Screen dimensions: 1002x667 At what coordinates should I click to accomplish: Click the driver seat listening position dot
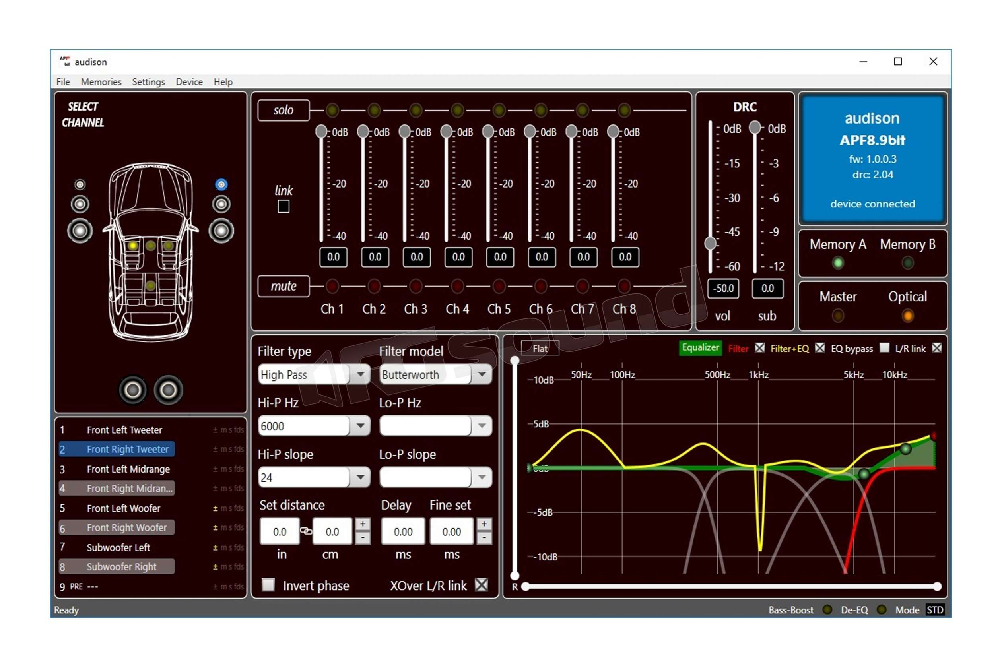tap(133, 245)
